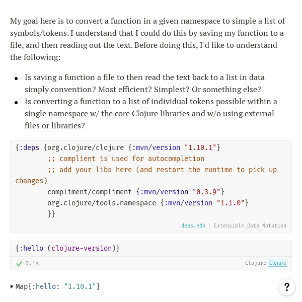The height and width of the screenshot is (302, 302).
Task: Click the :deps keyword in deps.edn code
Action: click(30, 147)
